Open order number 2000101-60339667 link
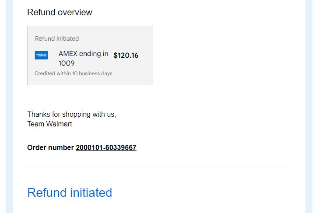This screenshot has height=213, width=326. pos(106,147)
